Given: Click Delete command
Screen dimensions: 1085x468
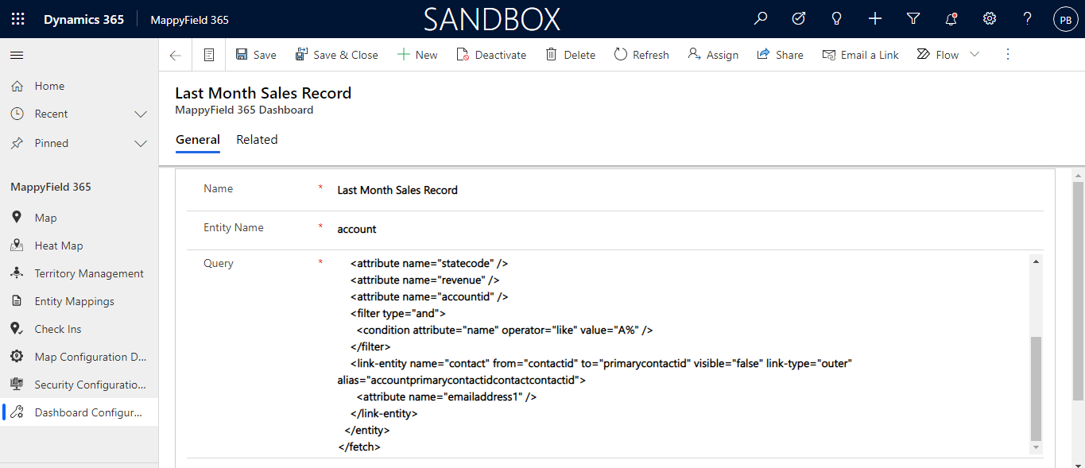Looking at the screenshot, I should pos(570,55).
